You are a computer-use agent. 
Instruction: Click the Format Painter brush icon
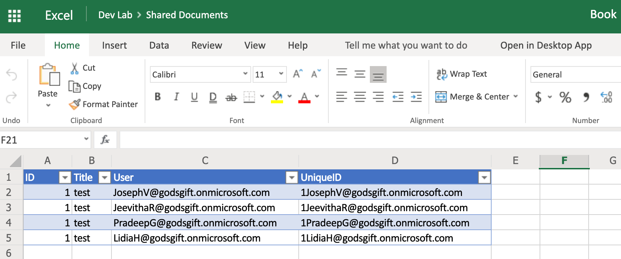[x=75, y=104]
